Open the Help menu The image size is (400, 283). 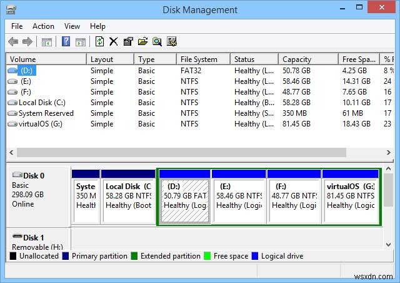coord(97,26)
